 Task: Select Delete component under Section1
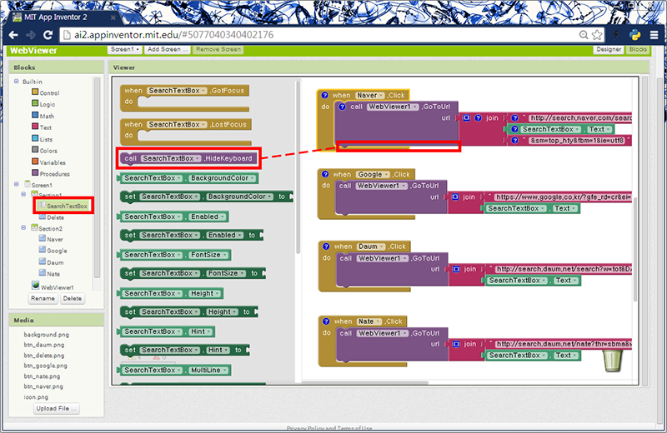point(52,216)
